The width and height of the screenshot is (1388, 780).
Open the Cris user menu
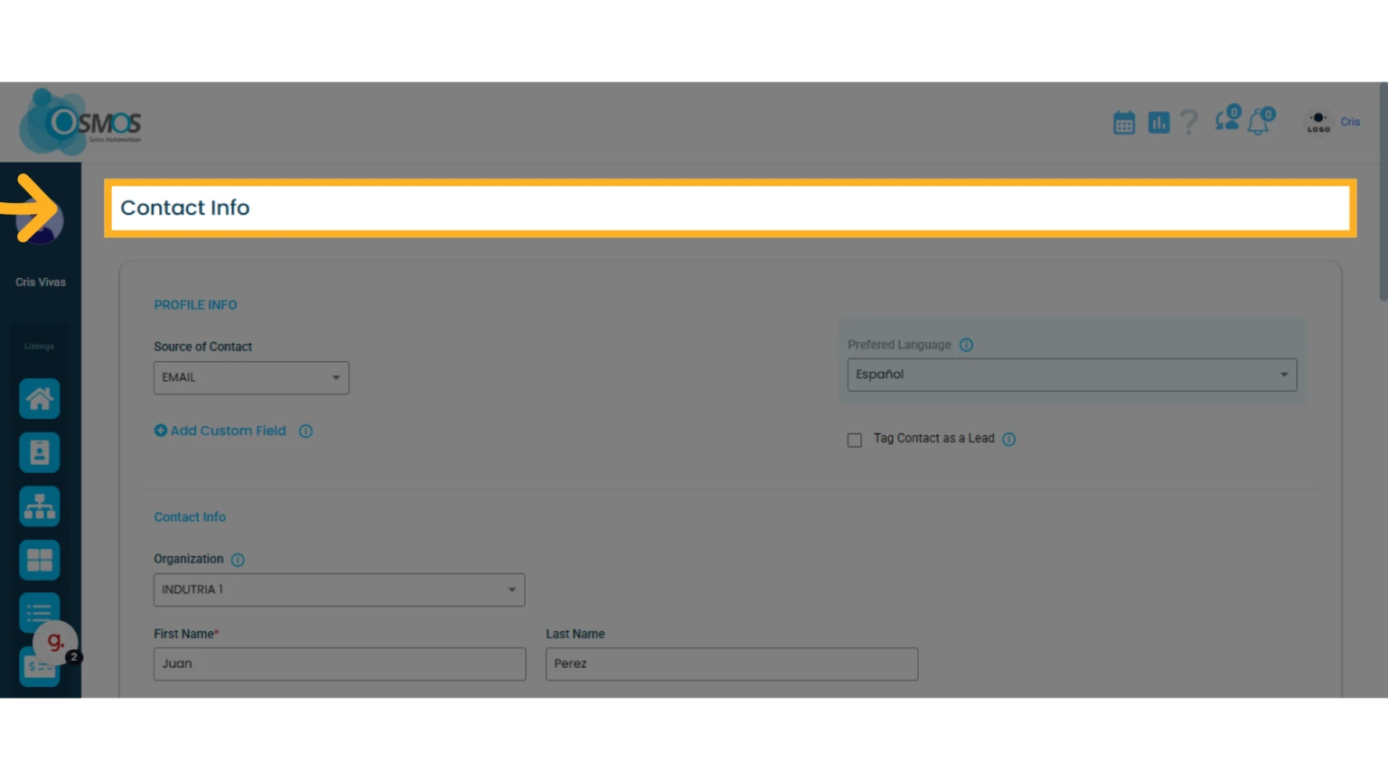(x=1350, y=122)
